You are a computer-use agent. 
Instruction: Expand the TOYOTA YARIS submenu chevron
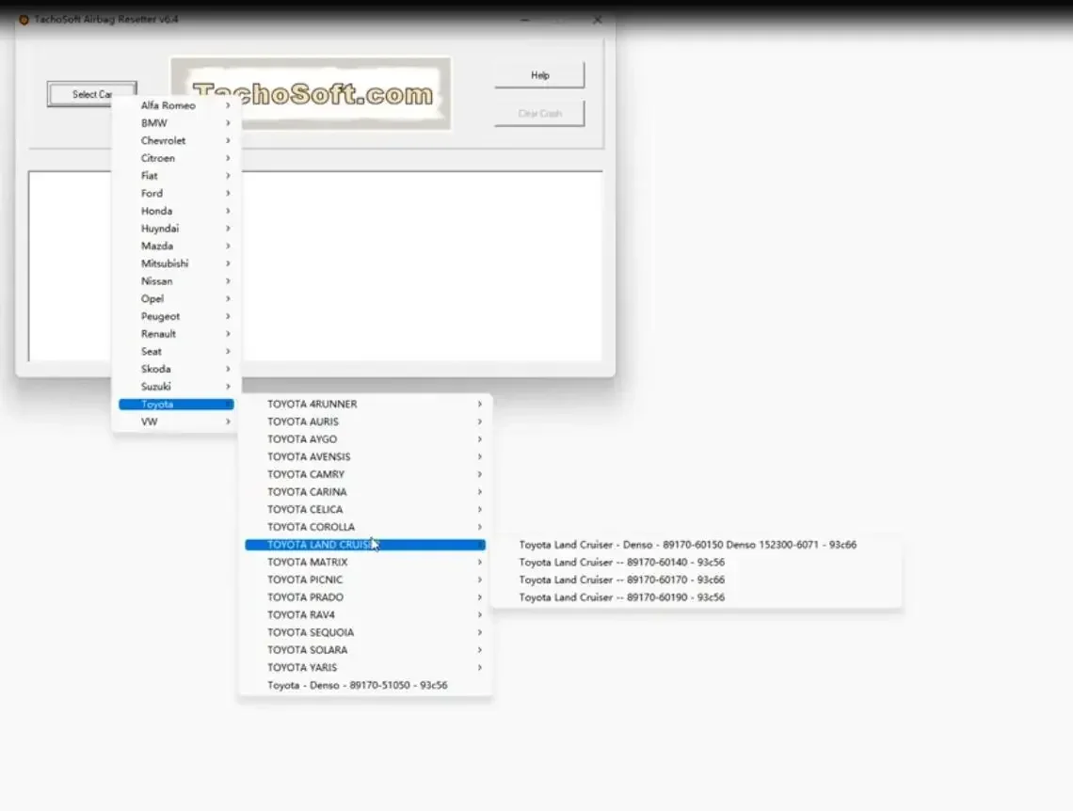[x=480, y=667]
